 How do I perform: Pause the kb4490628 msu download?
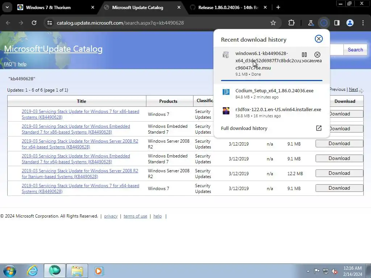(x=304, y=55)
